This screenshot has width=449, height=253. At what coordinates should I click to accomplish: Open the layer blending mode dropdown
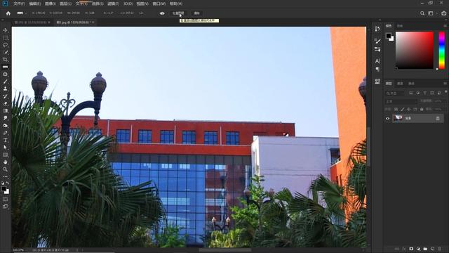pos(401,101)
